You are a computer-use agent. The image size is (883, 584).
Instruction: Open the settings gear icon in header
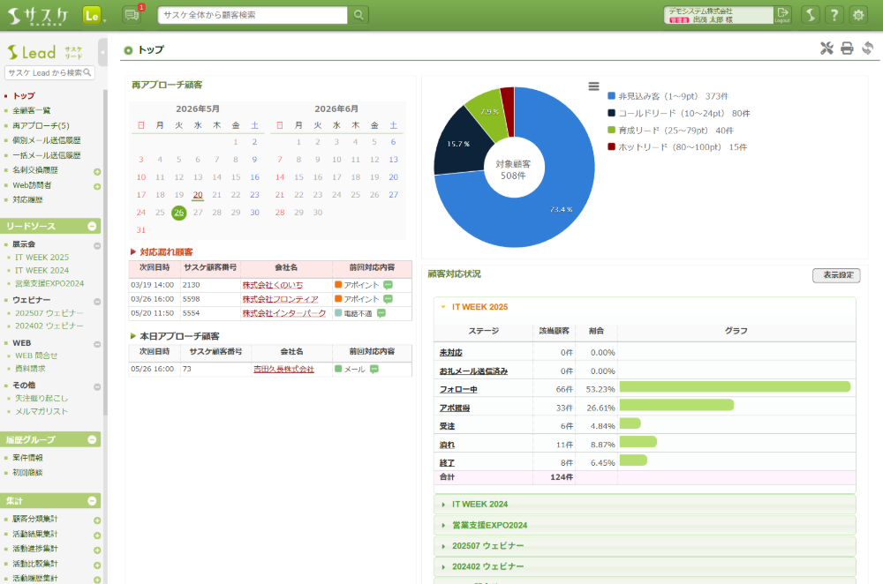(858, 15)
